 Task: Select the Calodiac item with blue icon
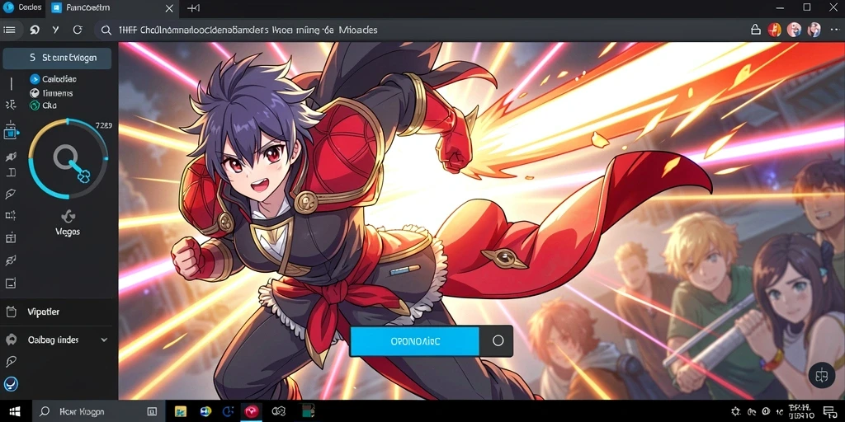53,79
